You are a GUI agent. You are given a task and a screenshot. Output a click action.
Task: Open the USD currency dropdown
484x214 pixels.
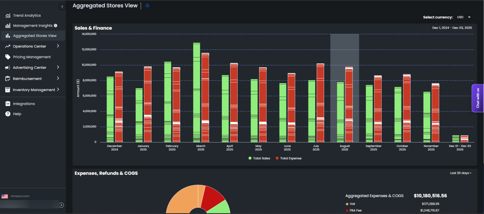pyautogui.click(x=464, y=17)
